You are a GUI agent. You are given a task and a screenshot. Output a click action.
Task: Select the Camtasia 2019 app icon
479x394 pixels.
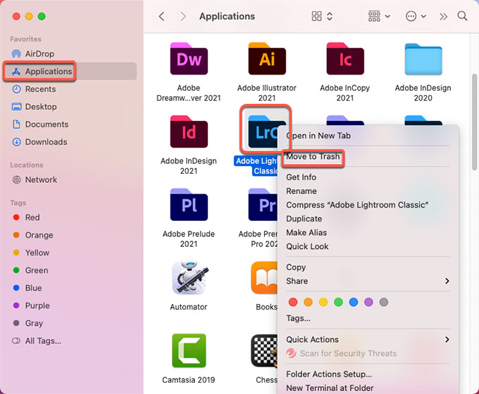click(189, 350)
